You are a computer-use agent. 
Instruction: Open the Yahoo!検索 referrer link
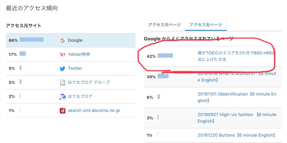click(x=79, y=54)
